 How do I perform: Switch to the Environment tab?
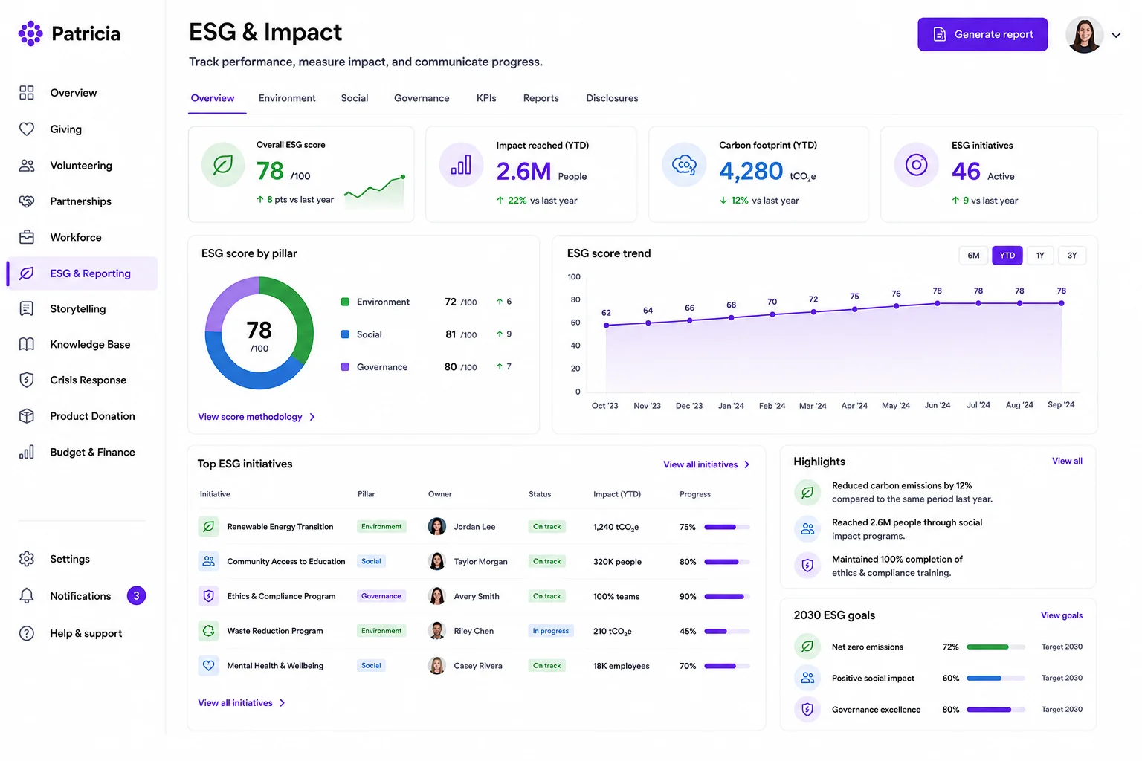point(287,98)
